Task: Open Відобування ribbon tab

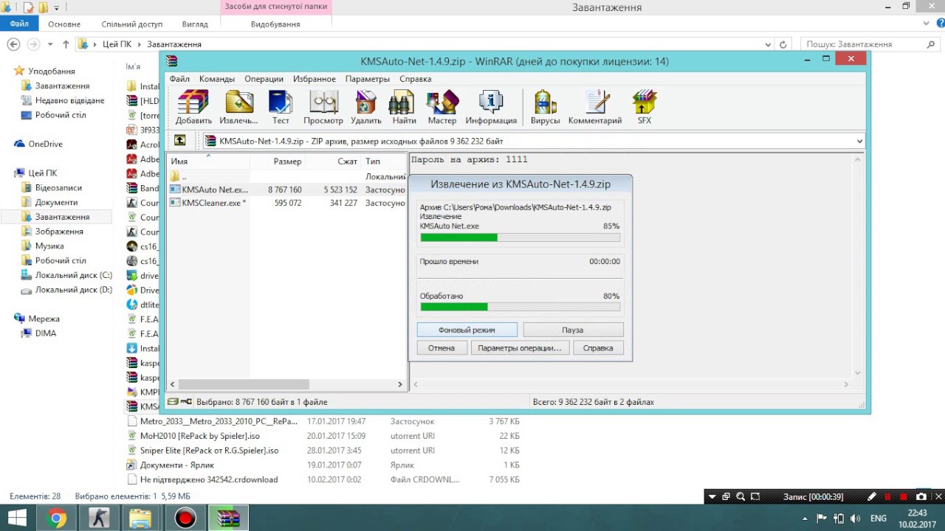Action: tap(275, 24)
